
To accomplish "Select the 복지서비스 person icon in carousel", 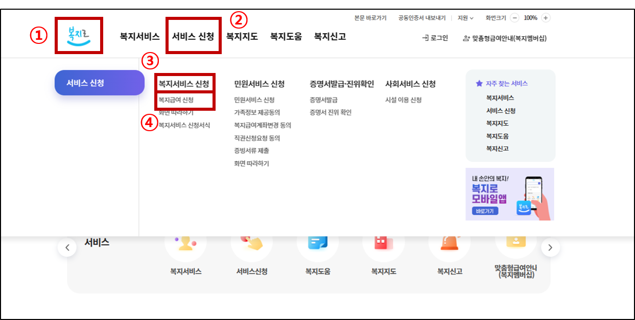I will tap(186, 245).
